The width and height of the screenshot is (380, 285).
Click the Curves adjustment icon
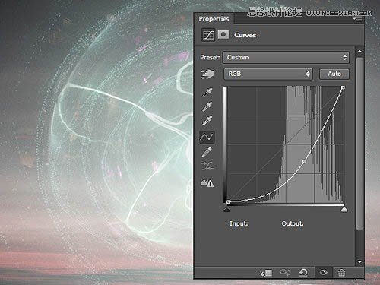tap(208, 35)
